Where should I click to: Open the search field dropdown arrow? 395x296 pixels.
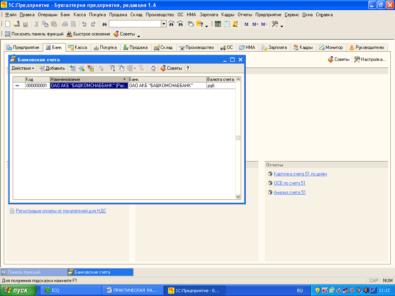pyautogui.click(x=164, y=24)
